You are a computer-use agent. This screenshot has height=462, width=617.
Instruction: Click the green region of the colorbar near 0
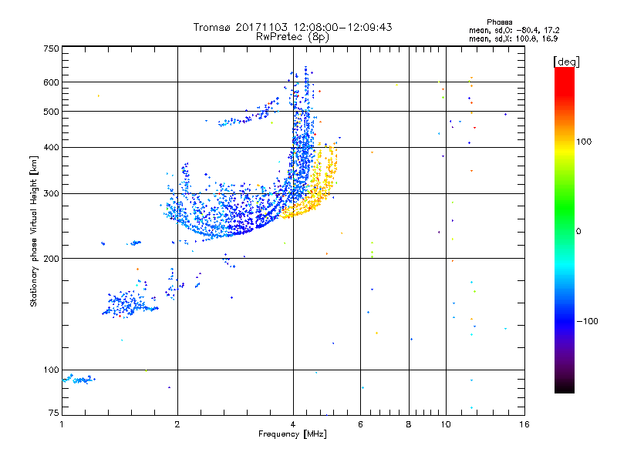pyautogui.click(x=565, y=220)
